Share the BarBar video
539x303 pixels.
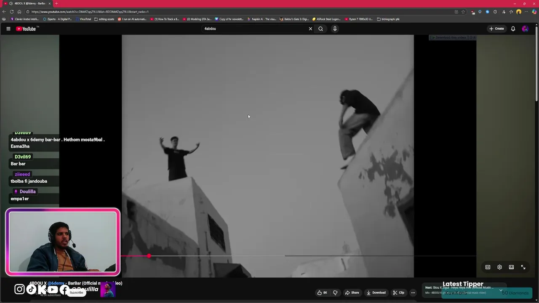[x=352, y=292]
